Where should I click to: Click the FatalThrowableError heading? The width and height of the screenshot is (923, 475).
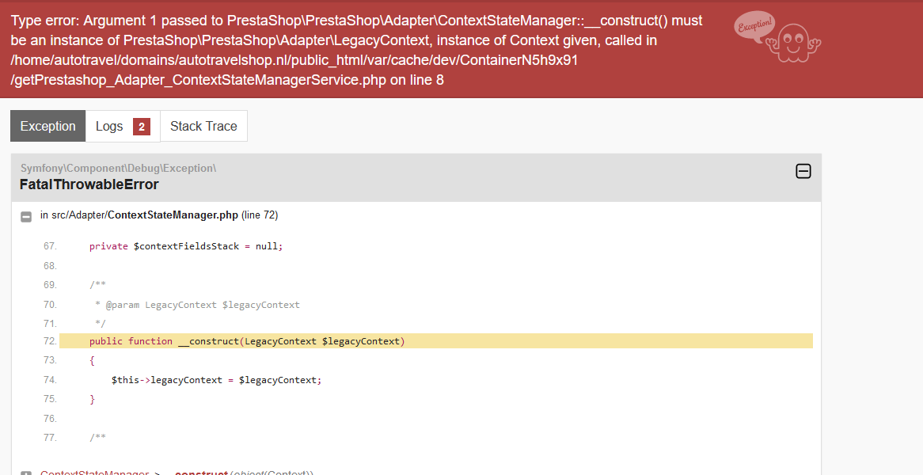[89, 184]
